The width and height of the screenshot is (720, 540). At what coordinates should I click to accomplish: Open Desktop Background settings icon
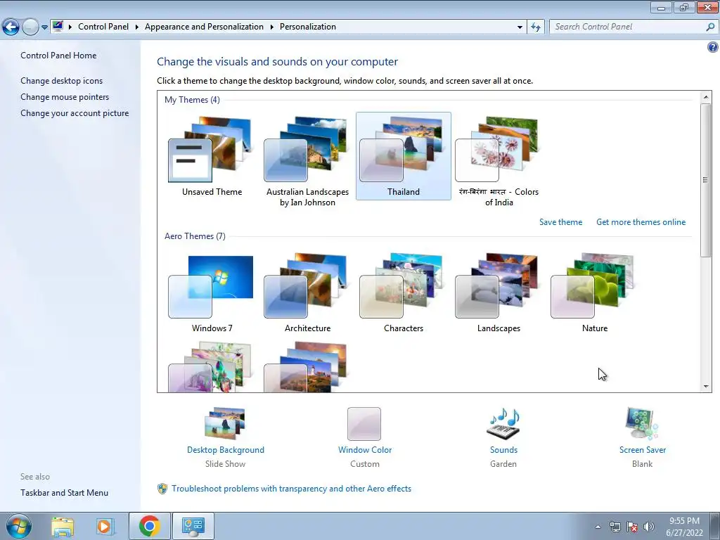click(x=225, y=423)
